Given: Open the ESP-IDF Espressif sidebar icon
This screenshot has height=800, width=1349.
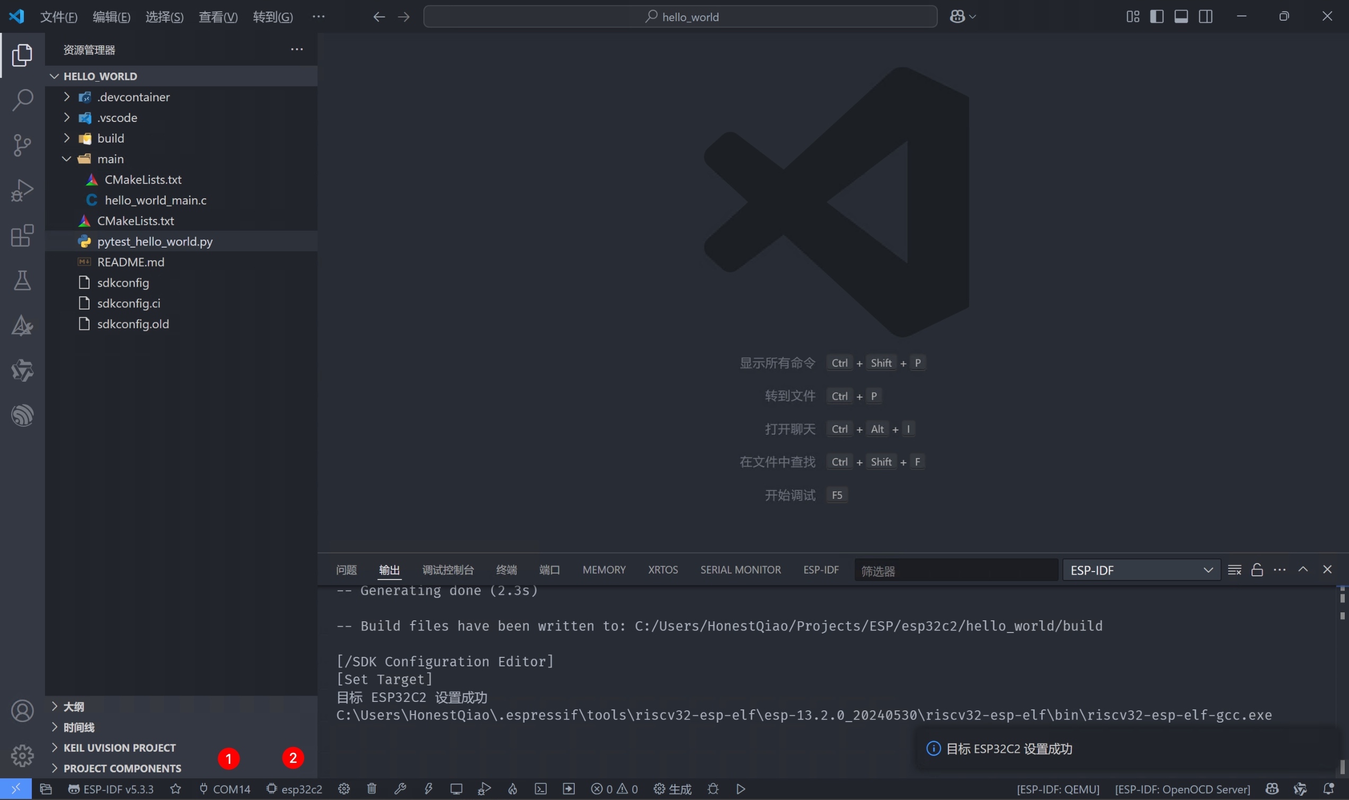Looking at the screenshot, I should [22, 415].
